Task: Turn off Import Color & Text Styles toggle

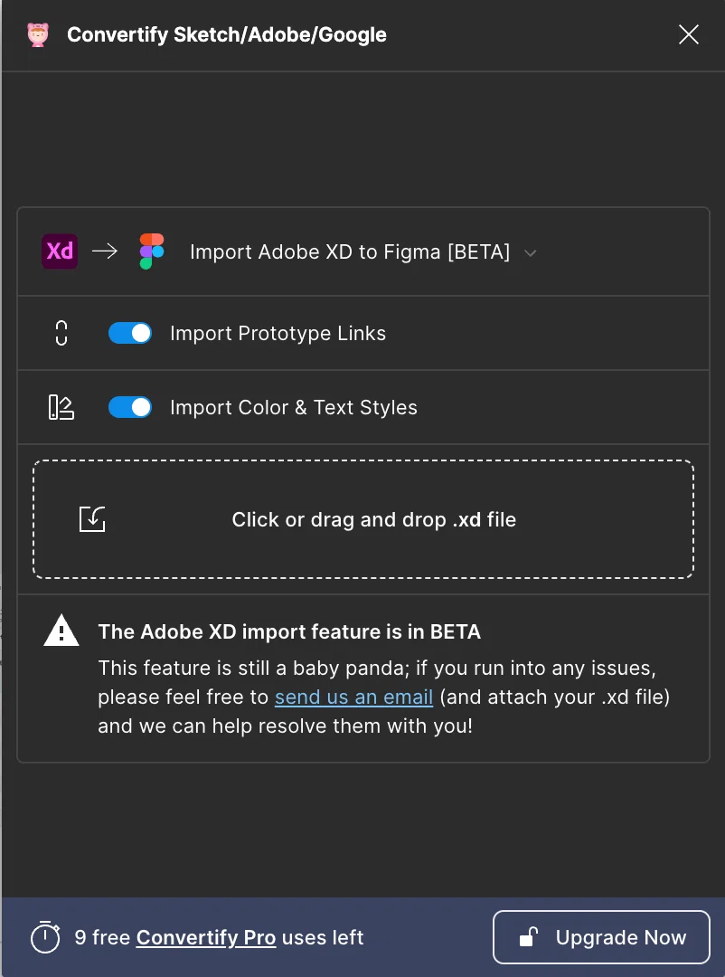Action: click(130, 407)
